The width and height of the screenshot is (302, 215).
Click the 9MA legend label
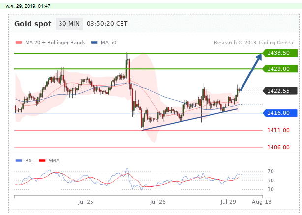coord(54,161)
